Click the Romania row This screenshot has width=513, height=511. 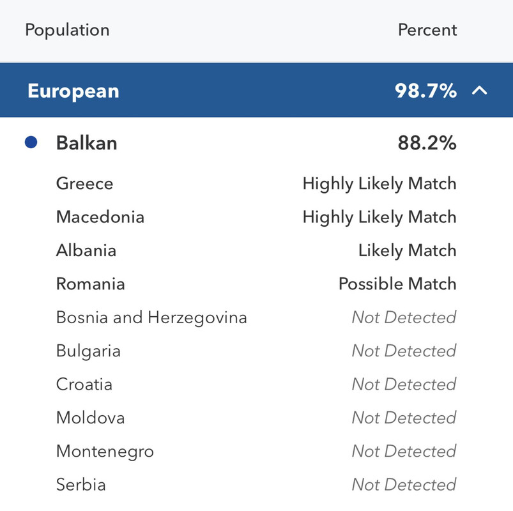pyautogui.click(x=257, y=284)
